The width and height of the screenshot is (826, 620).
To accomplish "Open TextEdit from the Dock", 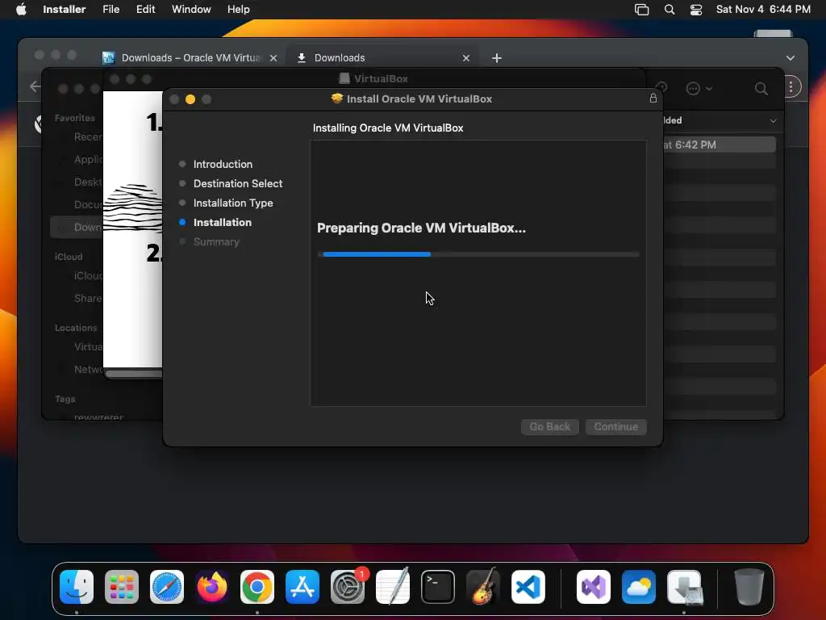I will point(393,587).
